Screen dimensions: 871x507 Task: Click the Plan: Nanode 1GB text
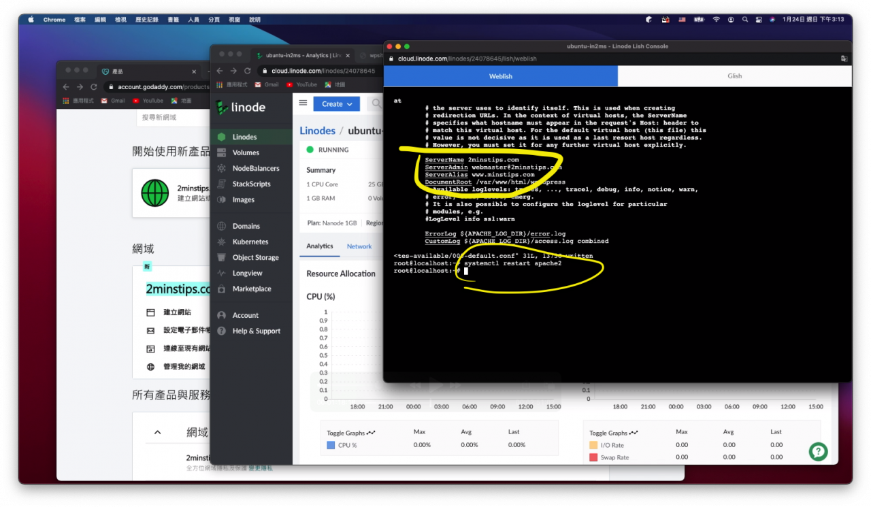(x=332, y=223)
